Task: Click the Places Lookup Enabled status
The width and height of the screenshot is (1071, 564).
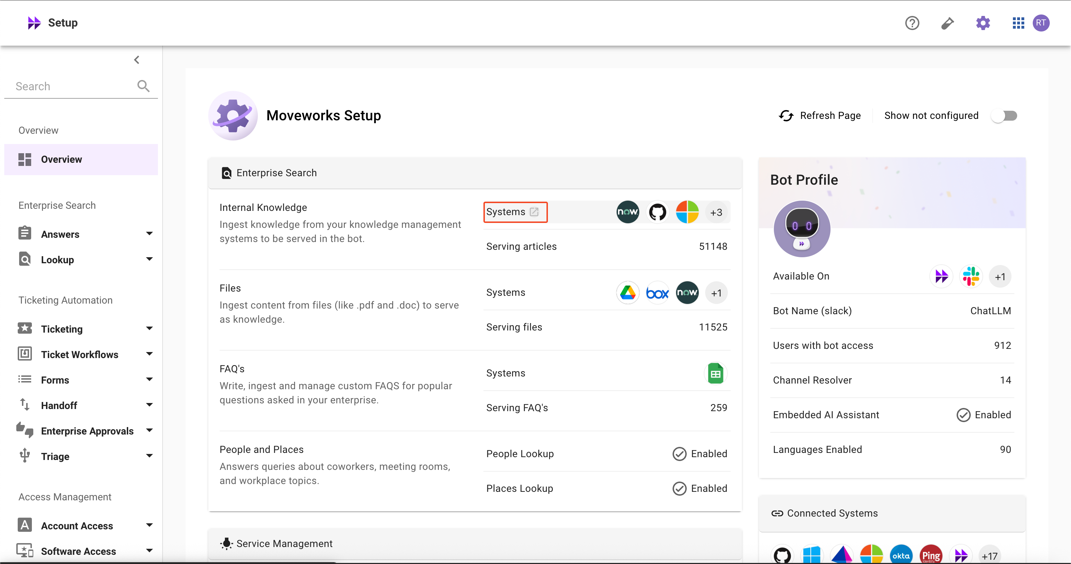Action: click(700, 488)
